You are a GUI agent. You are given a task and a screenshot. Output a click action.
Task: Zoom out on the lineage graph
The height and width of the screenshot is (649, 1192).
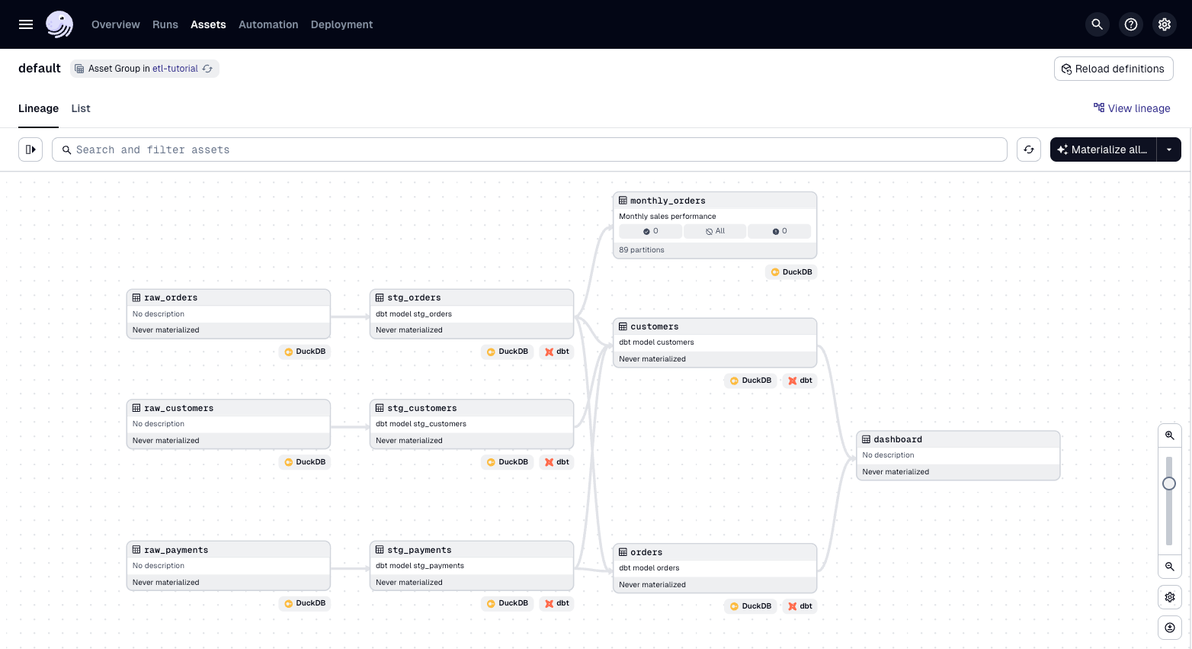[x=1170, y=567]
